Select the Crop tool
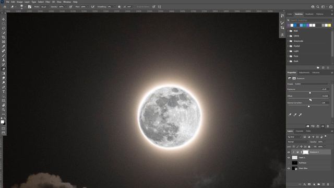The width and height of the screenshot is (334, 188). pos(4,37)
